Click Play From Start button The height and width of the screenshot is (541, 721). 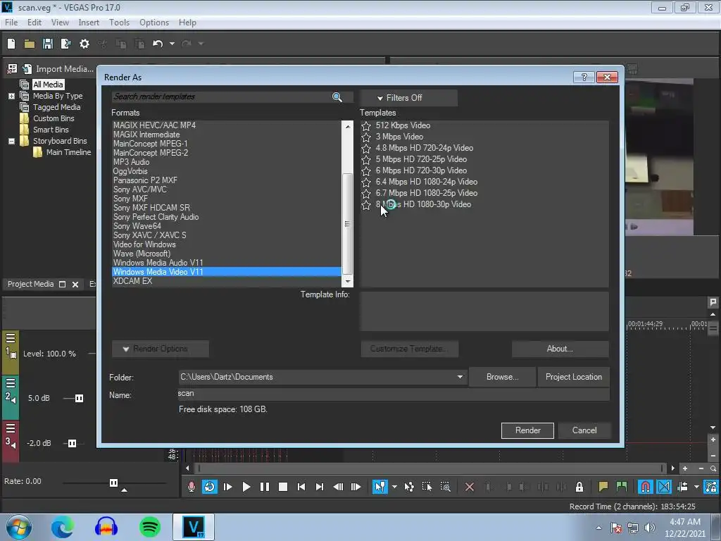(227, 487)
